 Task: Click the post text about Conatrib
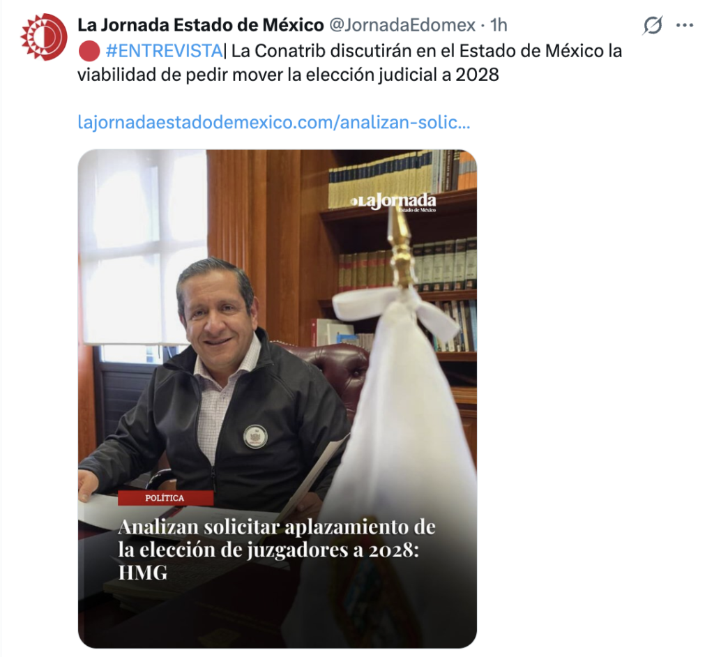point(349,63)
